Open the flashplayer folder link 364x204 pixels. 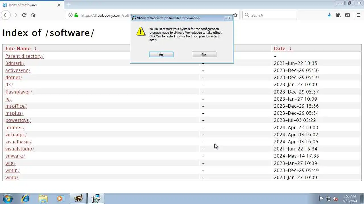[x=19, y=92]
